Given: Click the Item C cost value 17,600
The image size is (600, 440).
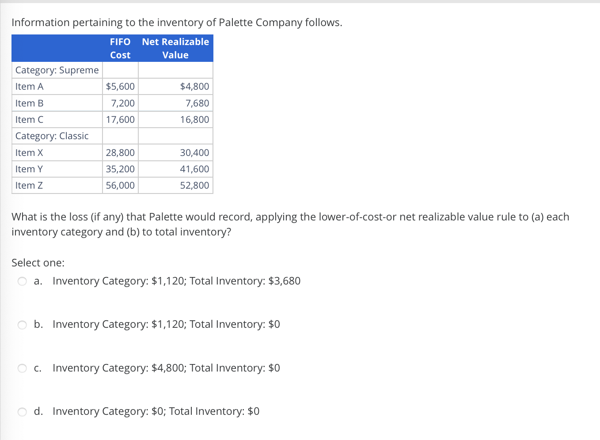Looking at the screenshot, I should (x=121, y=119).
